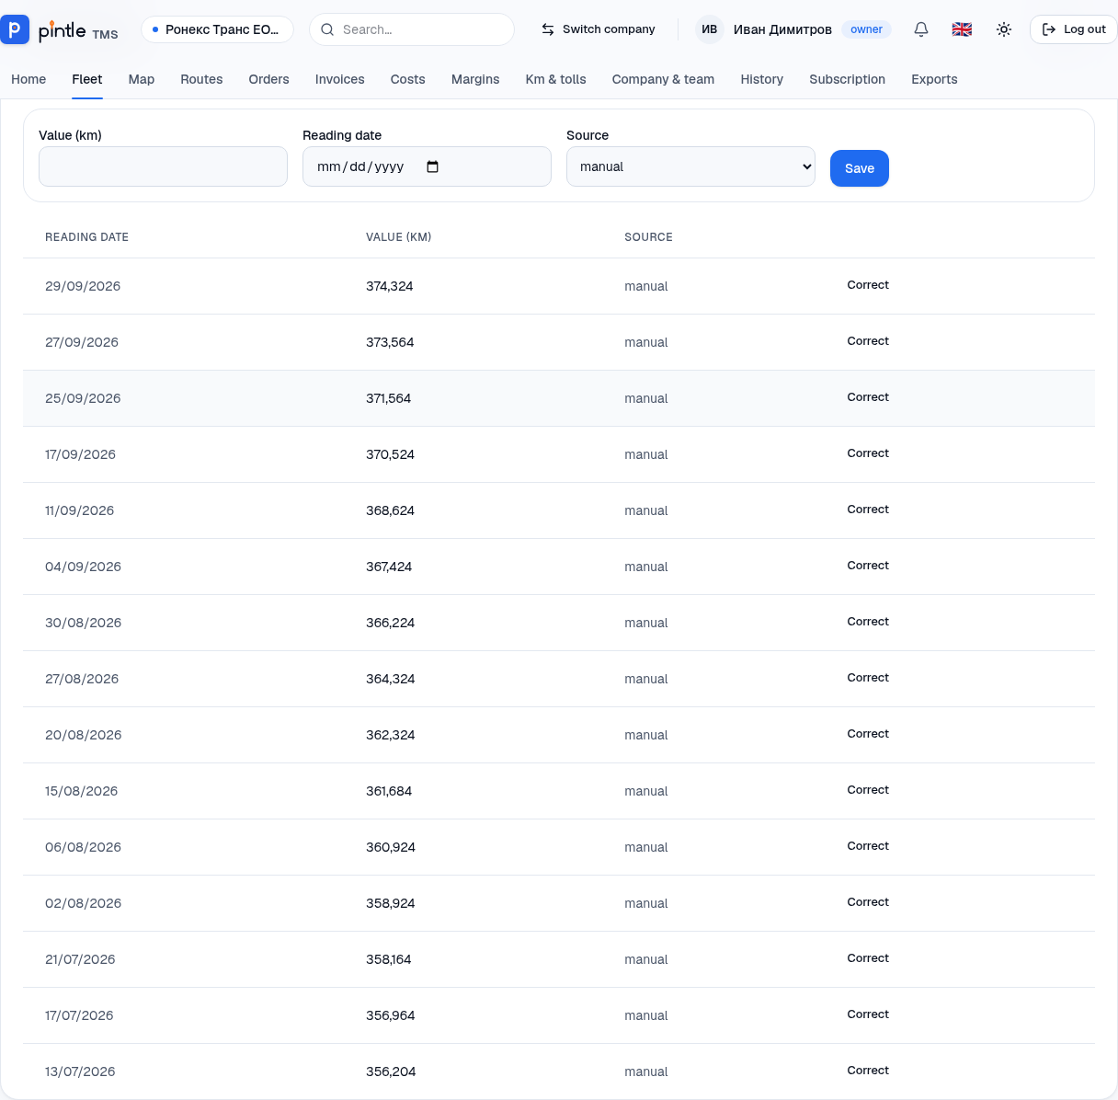
Task: Log out of the account
Action: pos(1074,29)
